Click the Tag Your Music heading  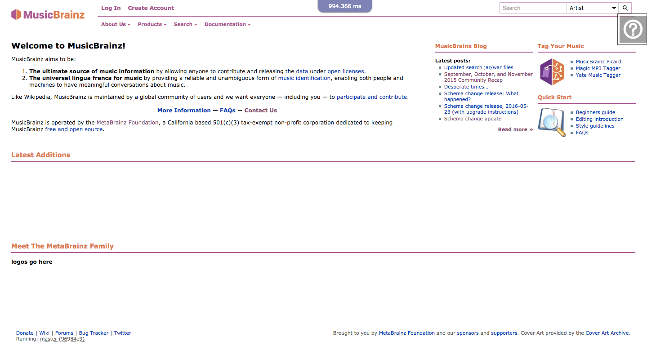click(x=561, y=46)
